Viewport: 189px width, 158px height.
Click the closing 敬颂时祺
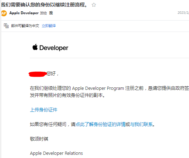(39, 139)
